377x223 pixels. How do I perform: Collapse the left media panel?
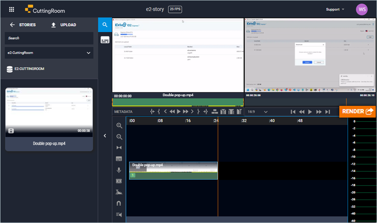(105, 136)
